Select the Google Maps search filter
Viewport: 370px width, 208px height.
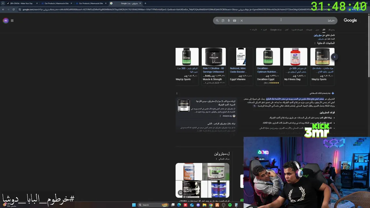pos(276,29)
